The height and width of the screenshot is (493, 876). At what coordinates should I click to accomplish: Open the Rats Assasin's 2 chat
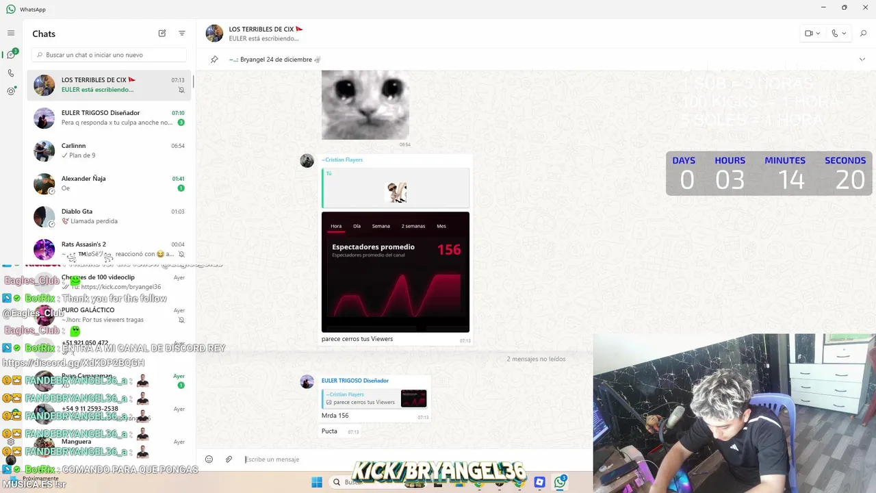point(109,249)
